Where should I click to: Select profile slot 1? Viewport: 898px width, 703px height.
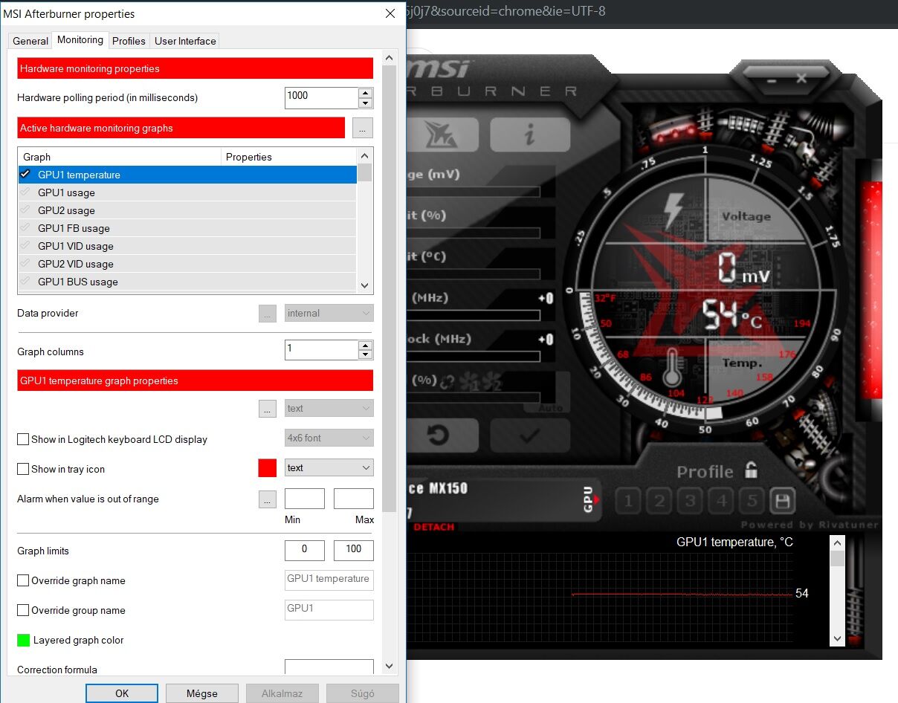tap(628, 501)
